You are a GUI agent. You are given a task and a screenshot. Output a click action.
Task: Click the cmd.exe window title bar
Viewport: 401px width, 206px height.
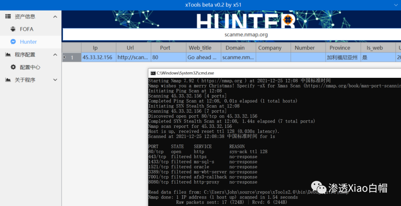pos(274,73)
